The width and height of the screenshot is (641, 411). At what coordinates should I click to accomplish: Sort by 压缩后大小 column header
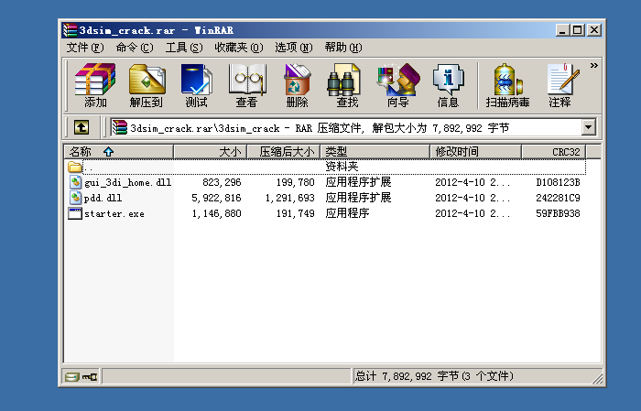(284, 152)
